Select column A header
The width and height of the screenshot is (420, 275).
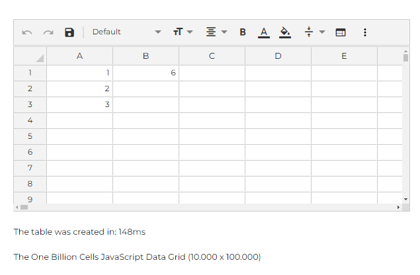point(79,56)
